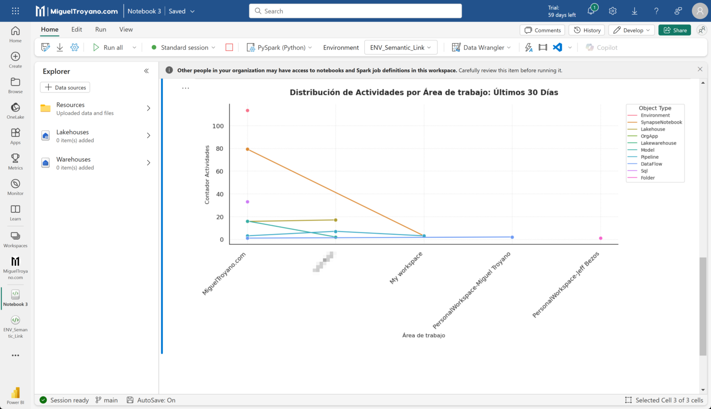Click the main branch indicator in status bar
Viewport: 711px width, 409px height.
[x=106, y=400]
